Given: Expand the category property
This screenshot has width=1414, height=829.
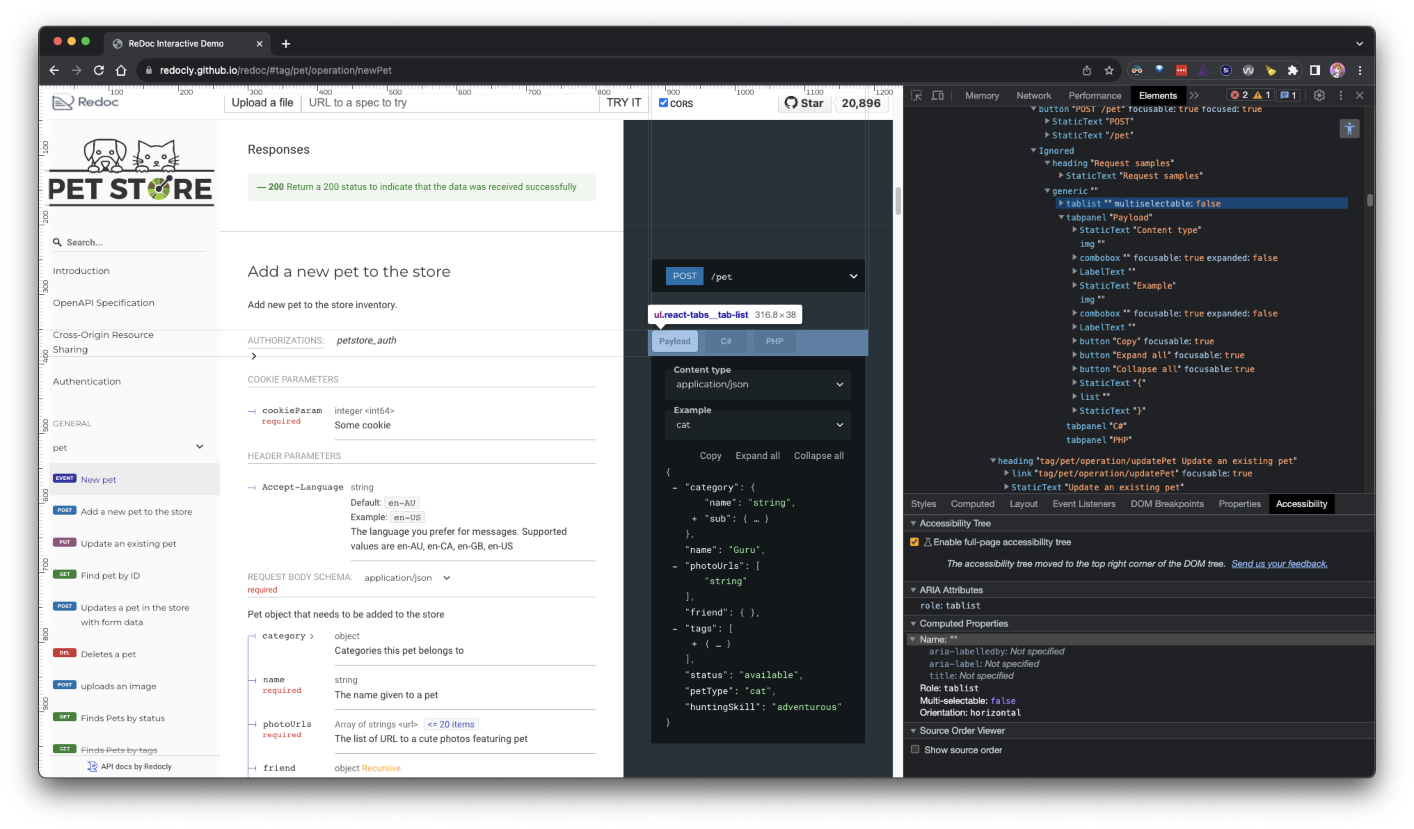Looking at the screenshot, I should click(x=288, y=636).
